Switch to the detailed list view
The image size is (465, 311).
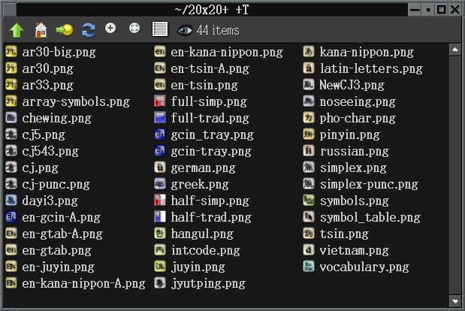[x=159, y=30]
